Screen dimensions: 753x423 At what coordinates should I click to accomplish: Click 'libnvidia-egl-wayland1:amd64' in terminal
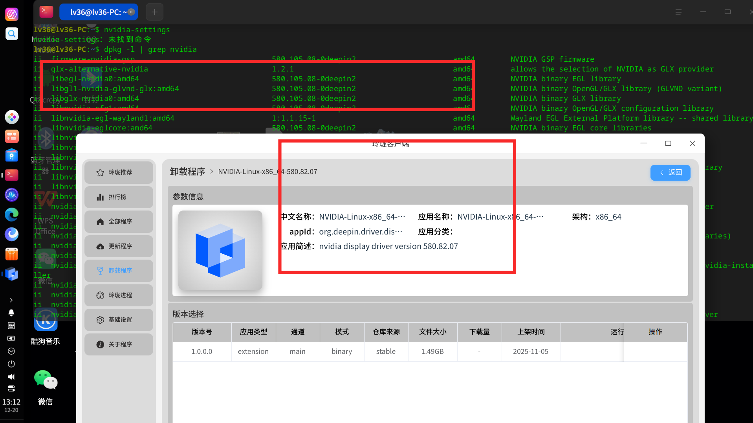point(113,118)
